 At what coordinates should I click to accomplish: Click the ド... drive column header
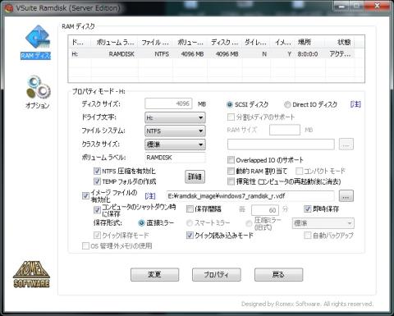pos(80,42)
